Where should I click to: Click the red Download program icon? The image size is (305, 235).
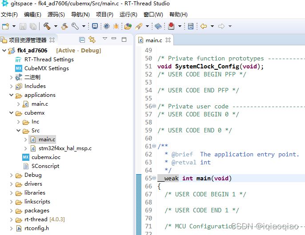pyautogui.click(x=171, y=26)
